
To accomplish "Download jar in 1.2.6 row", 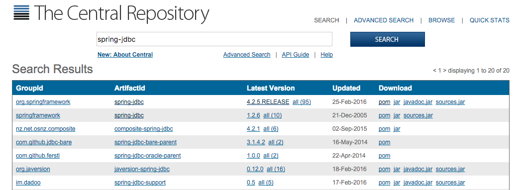I will click(397, 115).
